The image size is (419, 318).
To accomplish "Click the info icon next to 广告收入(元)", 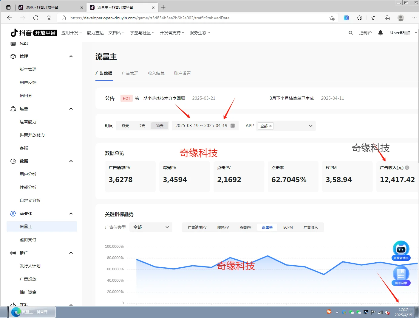I will (407, 168).
